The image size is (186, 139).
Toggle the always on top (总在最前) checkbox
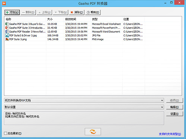[x=6, y=133]
